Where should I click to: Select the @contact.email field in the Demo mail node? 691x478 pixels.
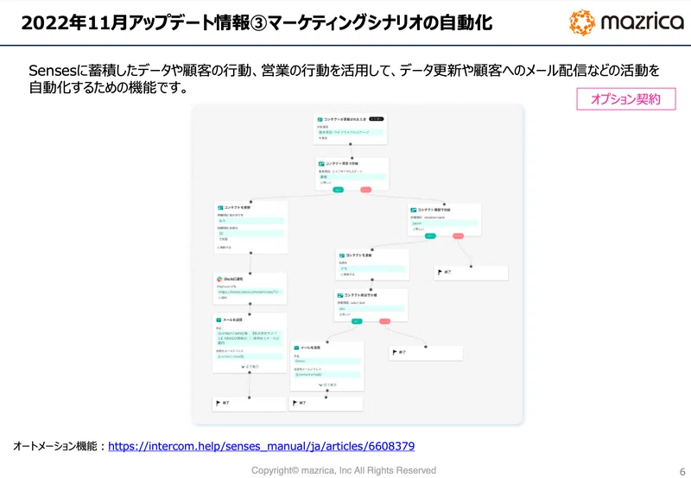click(327, 374)
